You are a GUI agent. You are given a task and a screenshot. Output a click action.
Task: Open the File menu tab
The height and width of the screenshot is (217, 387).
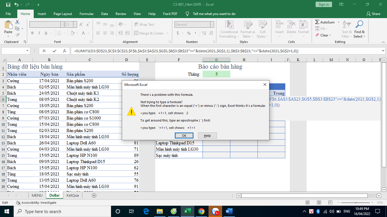coord(8,14)
